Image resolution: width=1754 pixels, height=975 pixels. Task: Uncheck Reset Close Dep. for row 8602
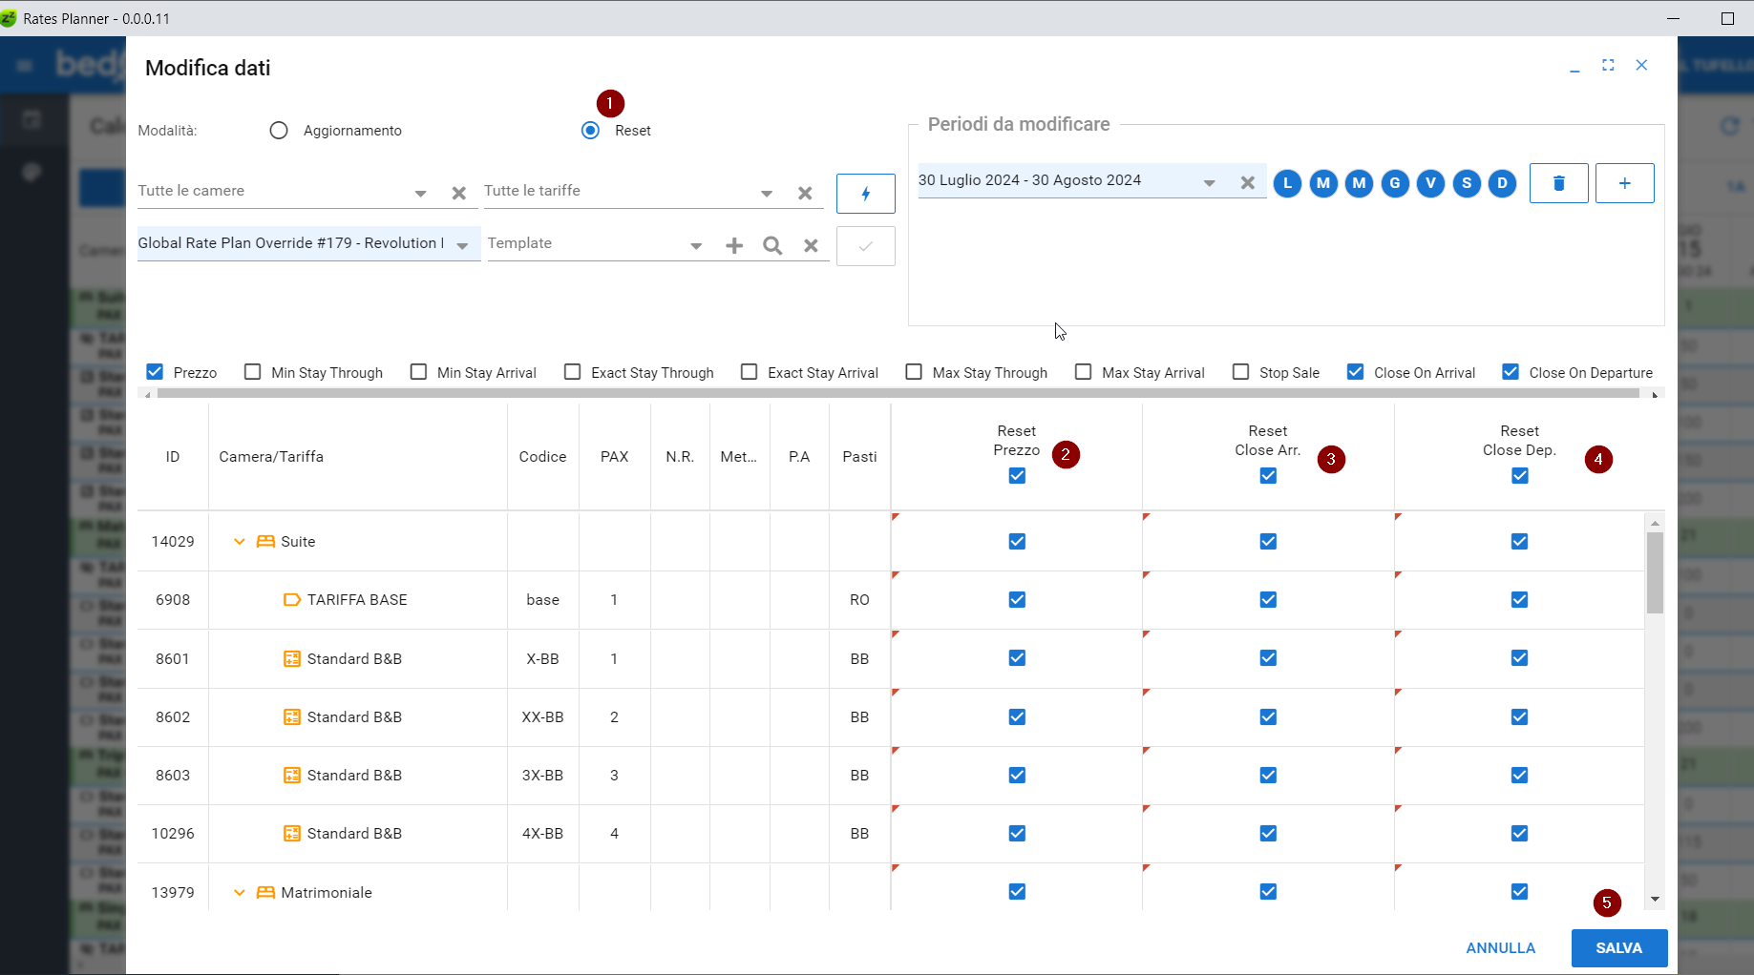[1519, 717]
